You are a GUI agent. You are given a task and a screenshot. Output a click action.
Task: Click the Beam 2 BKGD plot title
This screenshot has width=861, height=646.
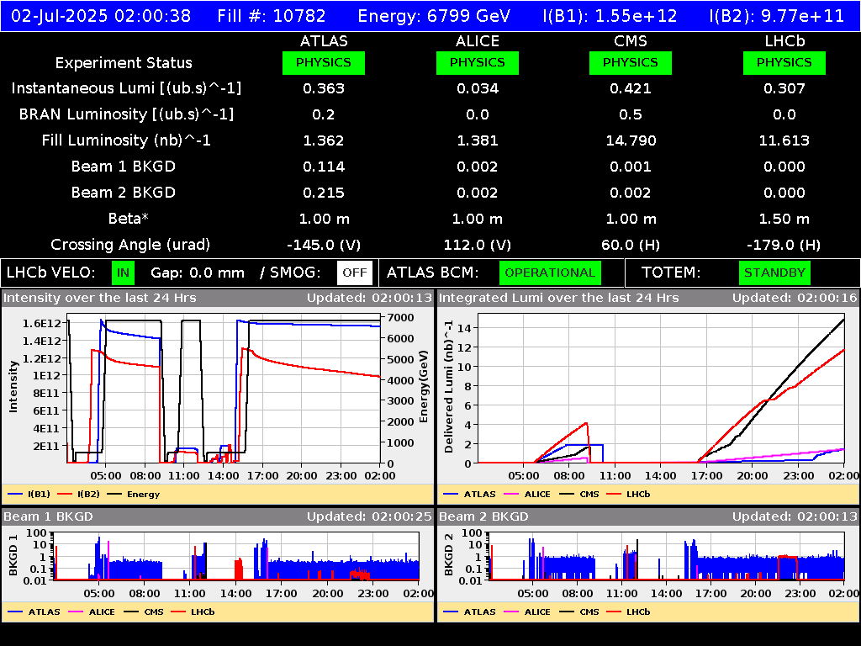click(x=483, y=517)
